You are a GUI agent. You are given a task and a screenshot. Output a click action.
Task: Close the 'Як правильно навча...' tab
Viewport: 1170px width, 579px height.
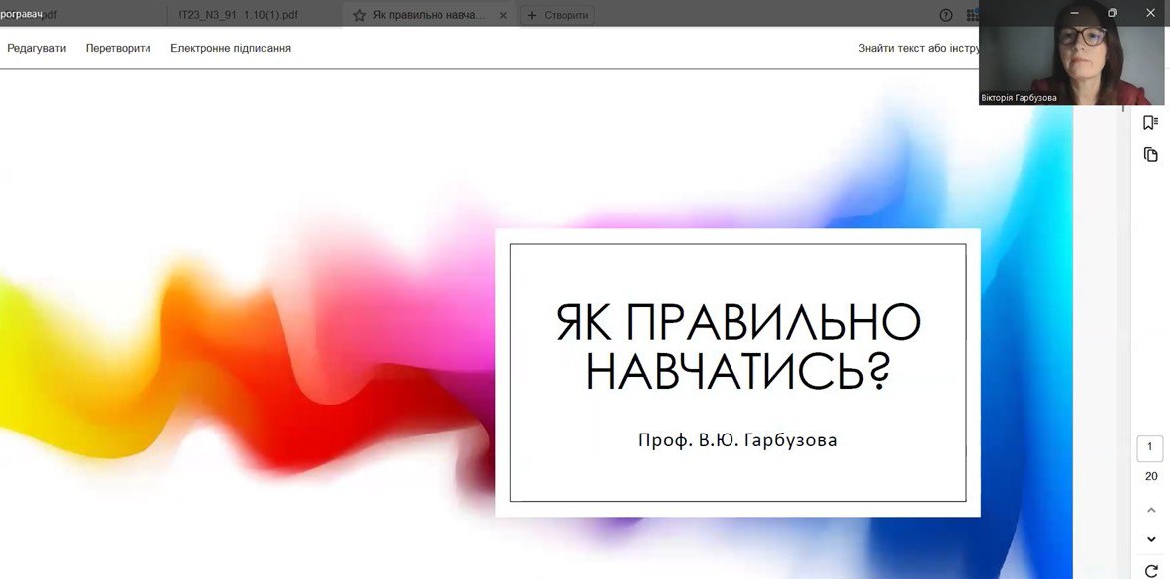click(503, 15)
